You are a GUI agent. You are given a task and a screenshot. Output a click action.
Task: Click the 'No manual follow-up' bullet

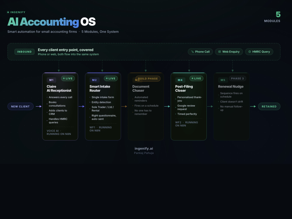click(231, 108)
